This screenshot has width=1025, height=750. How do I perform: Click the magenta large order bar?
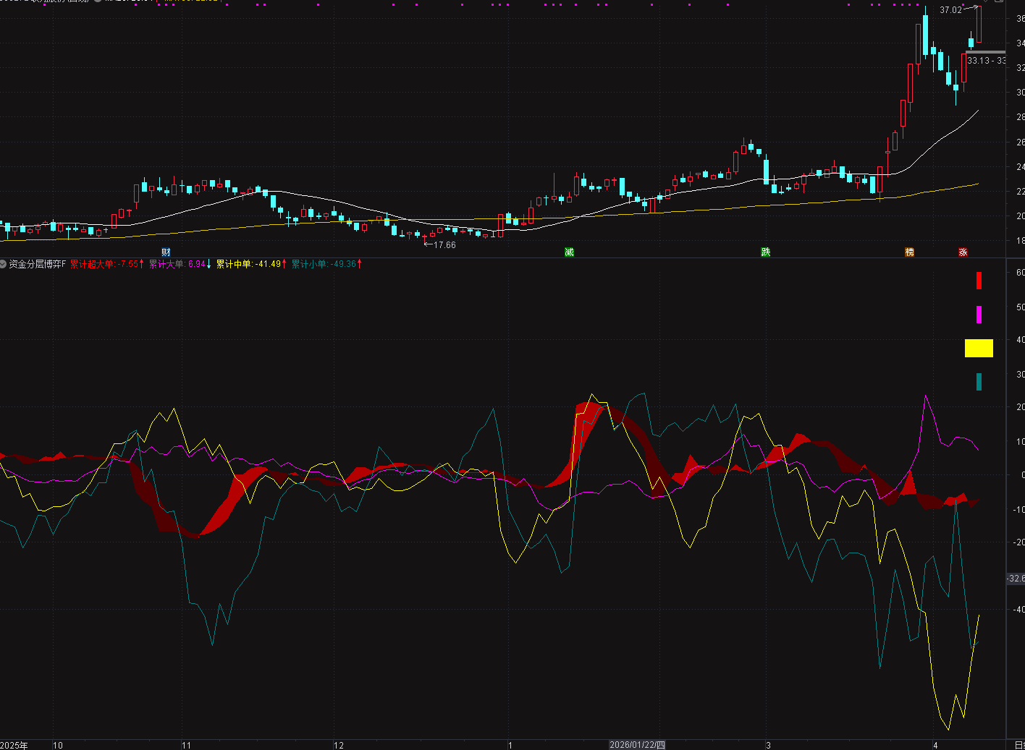point(979,315)
